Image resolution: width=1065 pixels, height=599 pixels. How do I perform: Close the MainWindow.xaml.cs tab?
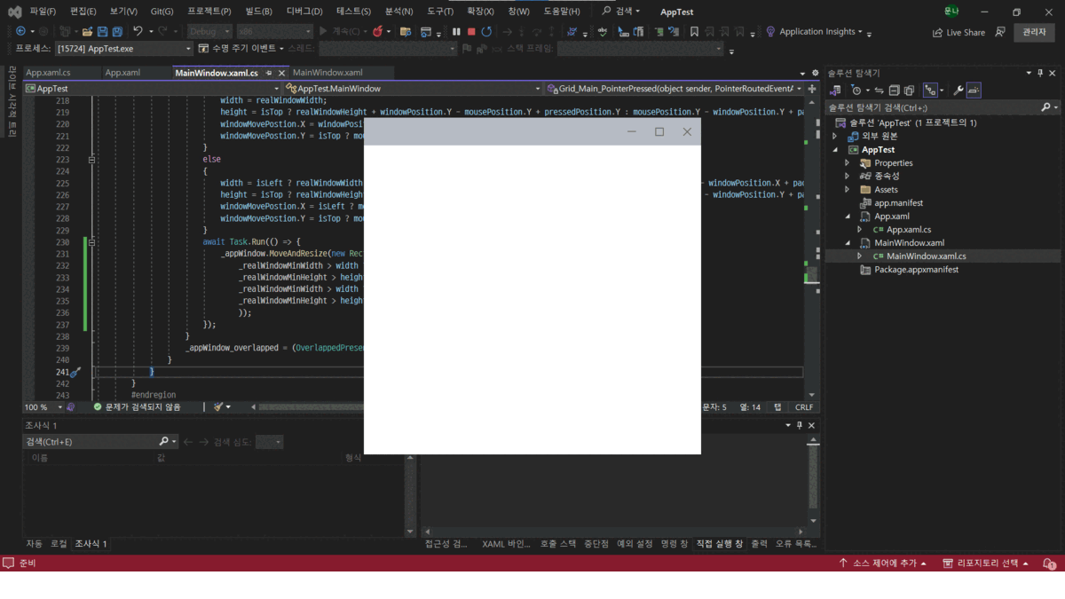[x=282, y=73]
